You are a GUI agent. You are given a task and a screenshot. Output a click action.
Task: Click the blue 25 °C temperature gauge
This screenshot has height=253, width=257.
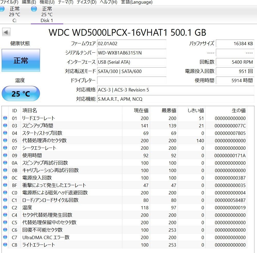(x=21, y=93)
